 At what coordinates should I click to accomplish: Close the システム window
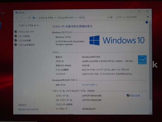click(147, 11)
